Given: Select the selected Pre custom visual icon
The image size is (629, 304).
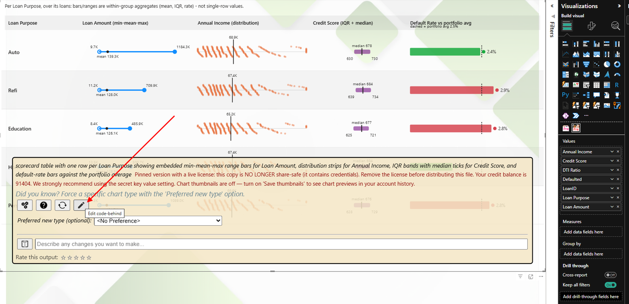Looking at the screenshot, I should click(576, 128).
